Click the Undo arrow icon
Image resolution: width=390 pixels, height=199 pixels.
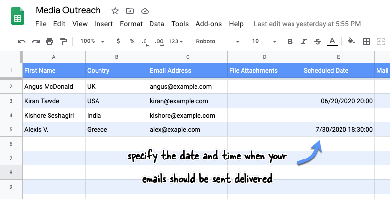click(x=22, y=41)
